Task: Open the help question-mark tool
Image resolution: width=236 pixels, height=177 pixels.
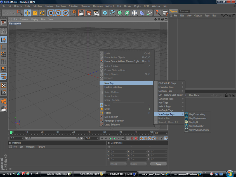Action: tap(158, 13)
